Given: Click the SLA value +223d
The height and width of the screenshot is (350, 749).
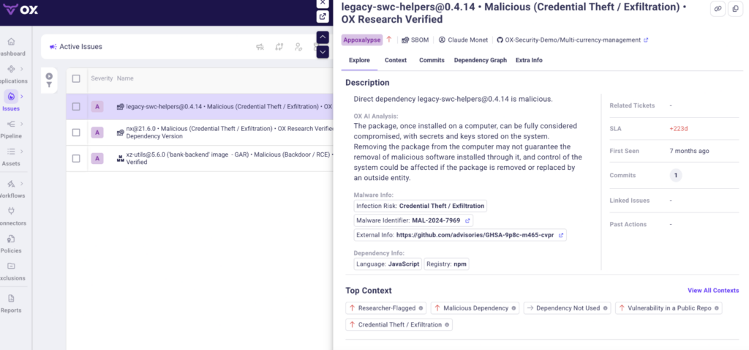Looking at the screenshot, I should (678, 129).
